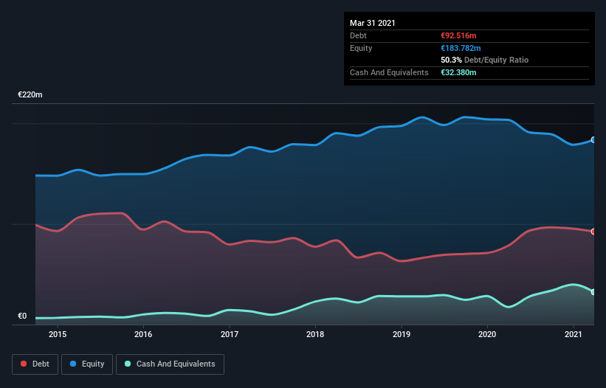Toggle Cash And Equivalents legend button
606x388 pixels.
point(170,364)
